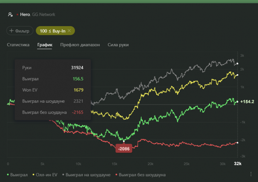This screenshot has width=258, height=182.
Task: Click the 30k x-axis label
Action: coord(223,164)
